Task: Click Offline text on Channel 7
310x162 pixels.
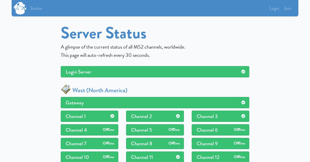Action: point(109,143)
